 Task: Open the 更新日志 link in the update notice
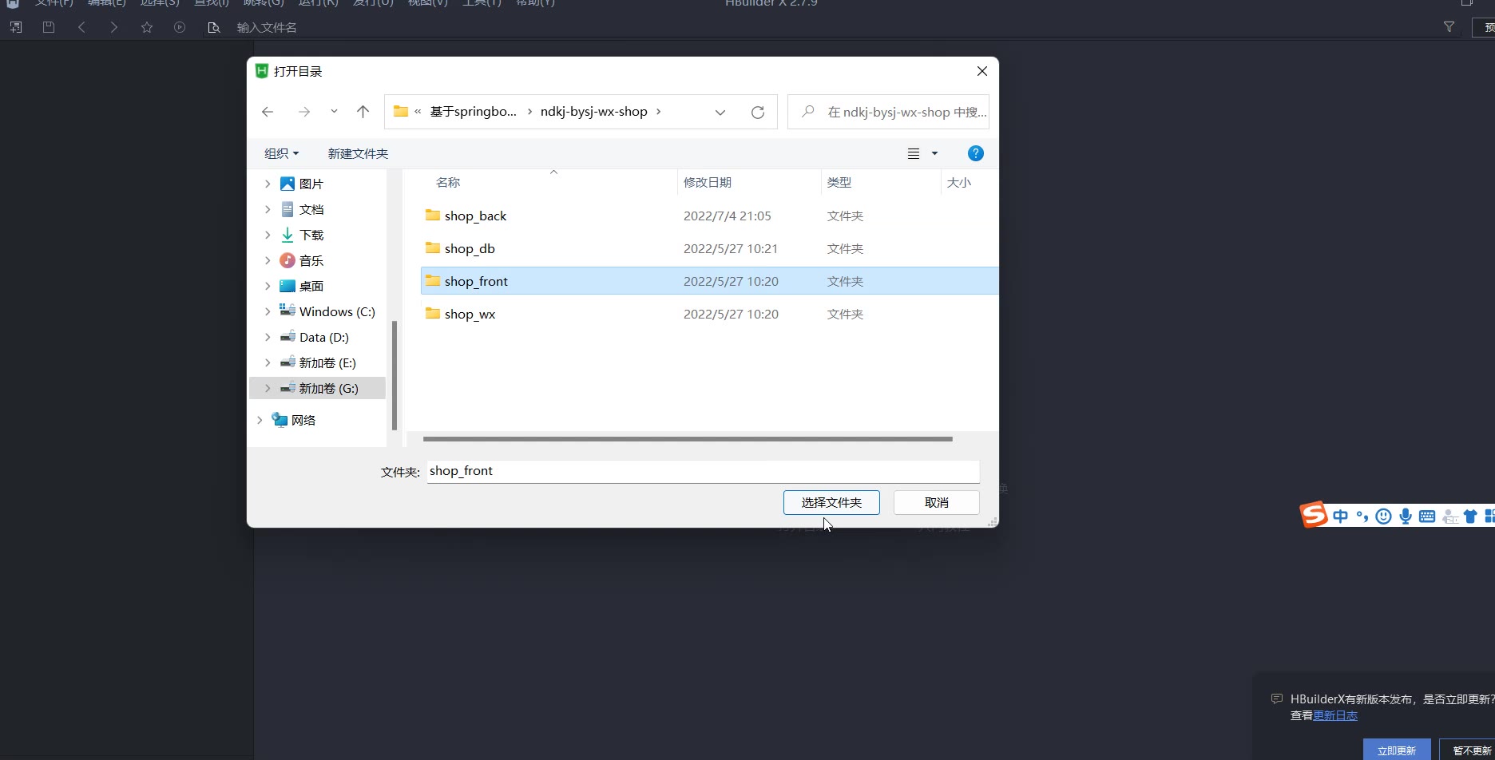click(1335, 715)
